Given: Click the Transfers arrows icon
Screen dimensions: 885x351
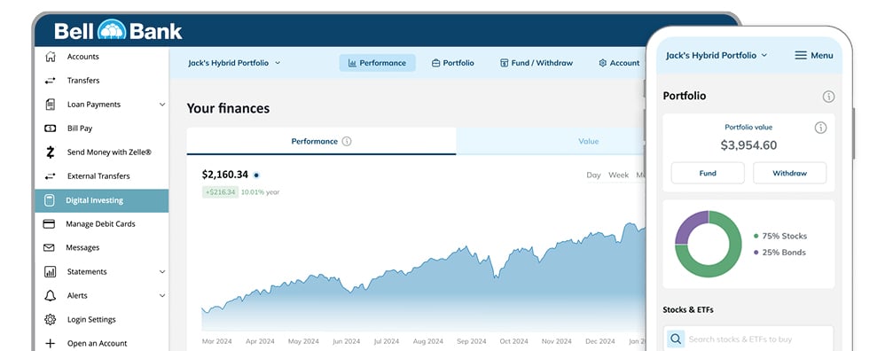Looking at the screenshot, I should click(51, 81).
